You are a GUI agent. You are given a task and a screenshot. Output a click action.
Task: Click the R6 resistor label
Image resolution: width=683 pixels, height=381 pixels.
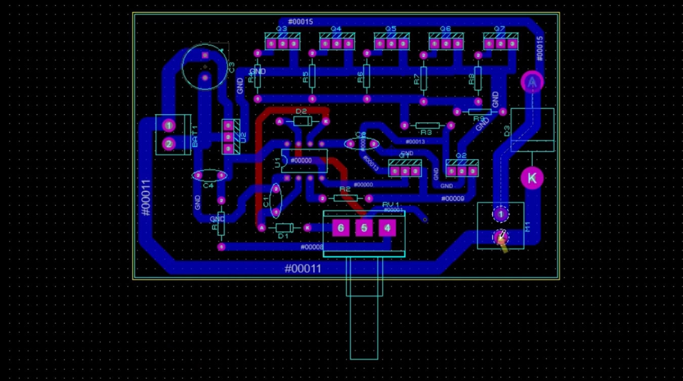360,77
